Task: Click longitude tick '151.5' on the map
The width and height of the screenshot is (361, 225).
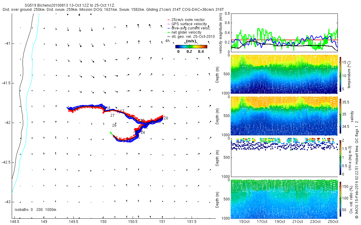Action: (192, 222)
